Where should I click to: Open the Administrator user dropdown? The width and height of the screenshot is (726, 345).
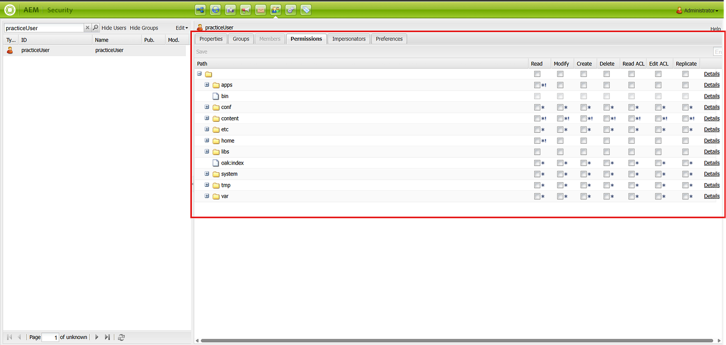tap(697, 10)
